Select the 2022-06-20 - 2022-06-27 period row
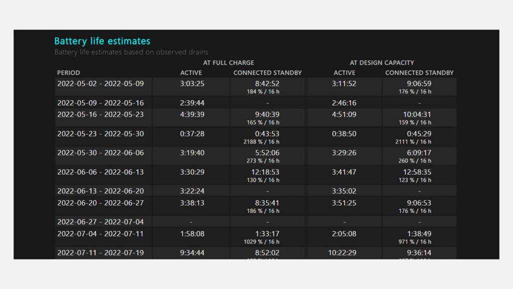Viewport: 513px width, 289px height. 100,203
